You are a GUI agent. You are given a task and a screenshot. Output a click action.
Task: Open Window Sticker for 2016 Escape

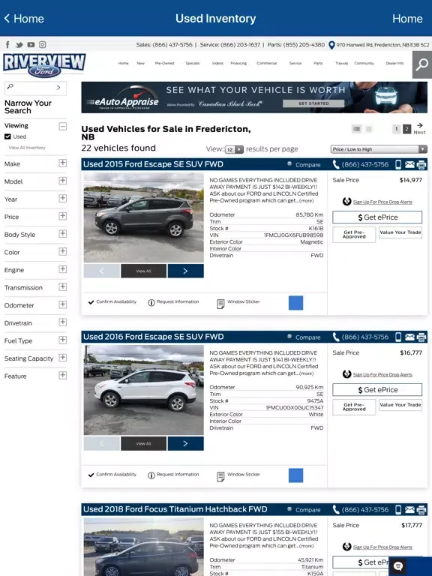pyautogui.click(x=238, y=475)
